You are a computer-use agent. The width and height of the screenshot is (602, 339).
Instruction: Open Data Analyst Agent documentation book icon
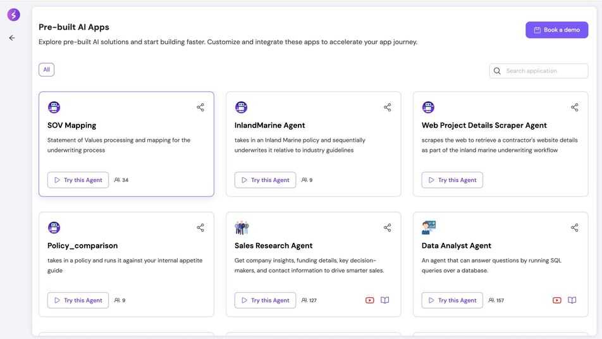pyautogui.click(x=572, y=300)
